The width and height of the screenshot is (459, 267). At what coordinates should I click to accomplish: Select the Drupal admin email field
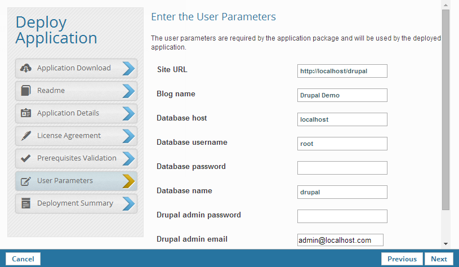point(340,240)
